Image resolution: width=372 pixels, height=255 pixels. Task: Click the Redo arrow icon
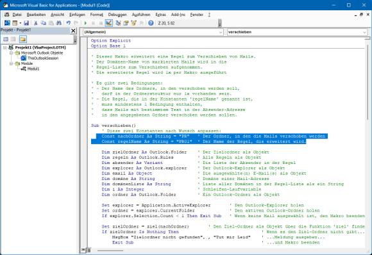(76, 23)
